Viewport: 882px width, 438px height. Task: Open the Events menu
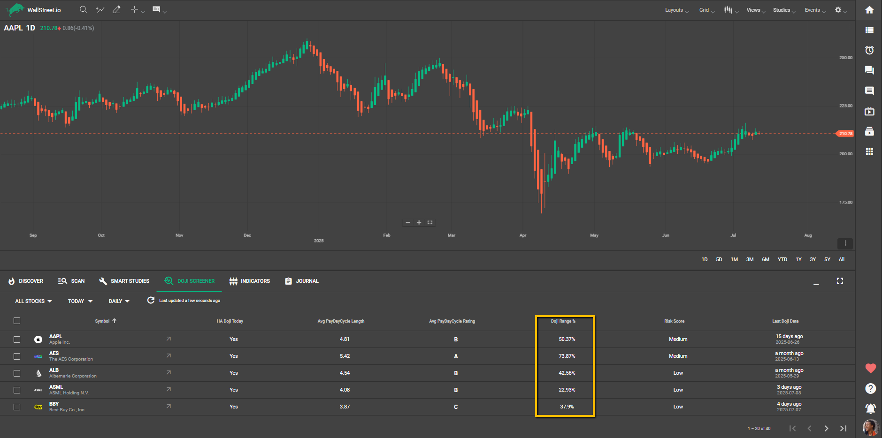point(815,10)
